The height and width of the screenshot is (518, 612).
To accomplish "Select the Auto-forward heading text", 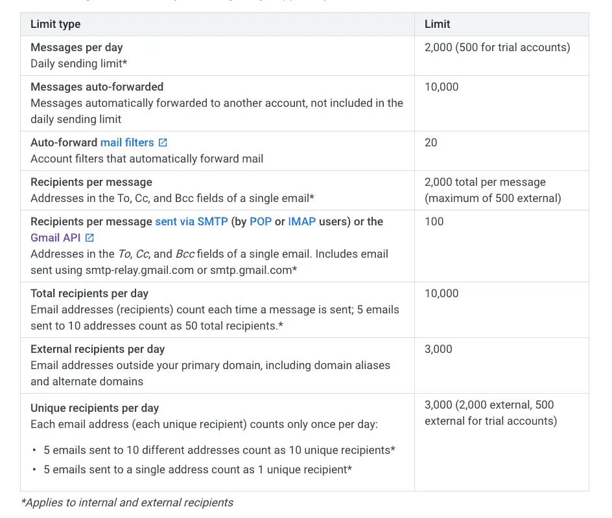I will click(64, 142).
